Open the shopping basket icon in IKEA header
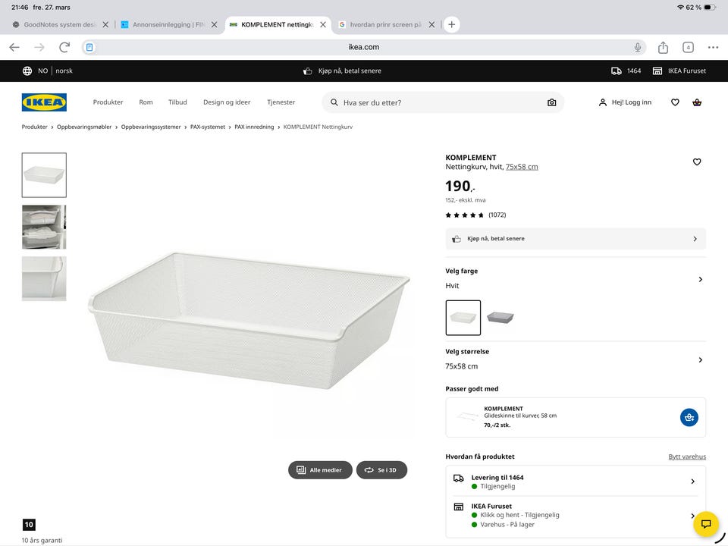Image resolution: width=728 pixels, height=546 pixels. (697, 102)
